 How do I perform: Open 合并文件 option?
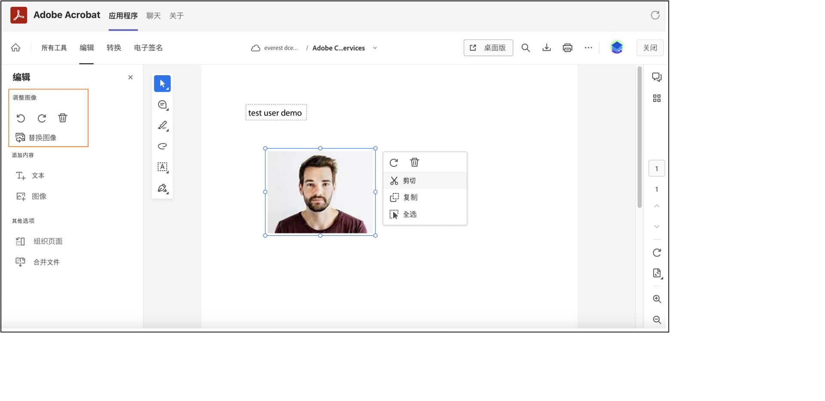(37, 262)
